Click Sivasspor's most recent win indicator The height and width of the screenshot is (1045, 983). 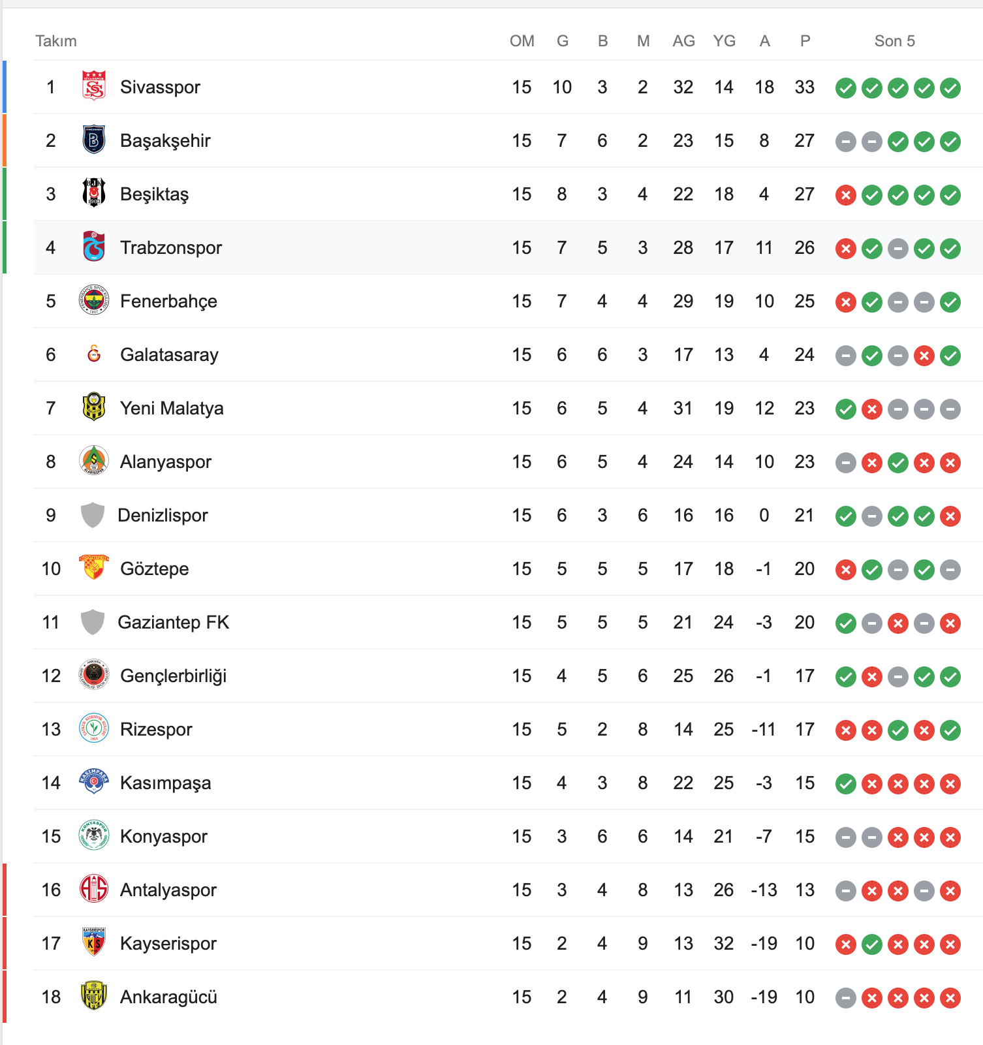[x=950, y=87]
